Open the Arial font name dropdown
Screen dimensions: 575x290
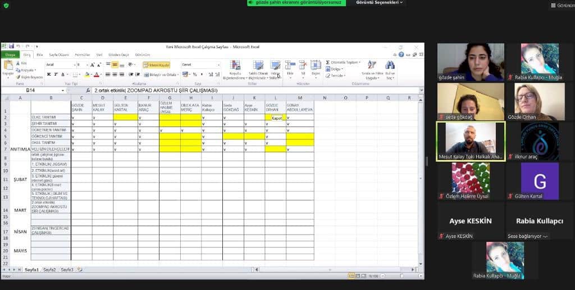coord(73,65)
